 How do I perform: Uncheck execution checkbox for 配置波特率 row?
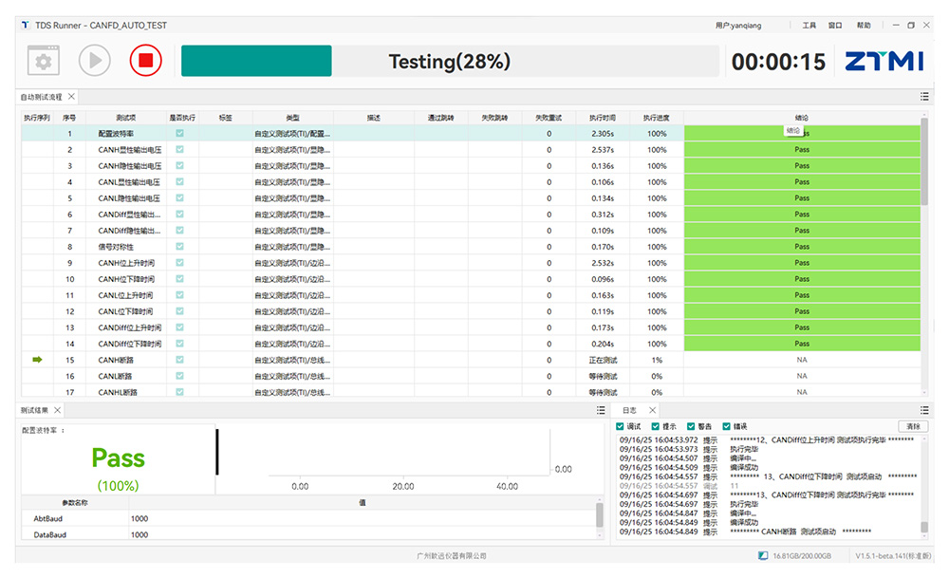point(179,133)
